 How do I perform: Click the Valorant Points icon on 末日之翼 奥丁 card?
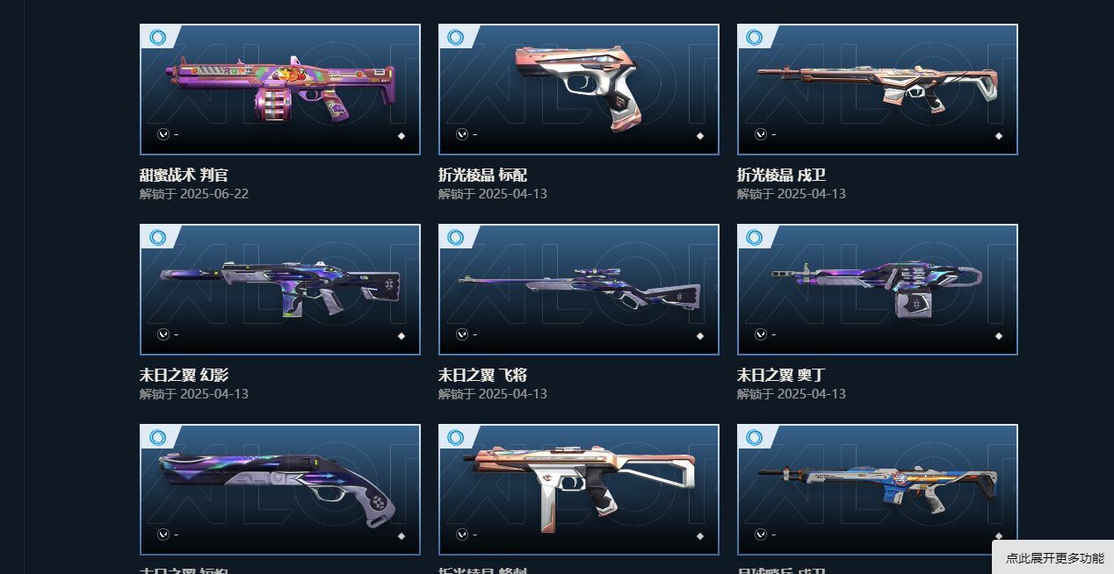click(x=761, y=334)
